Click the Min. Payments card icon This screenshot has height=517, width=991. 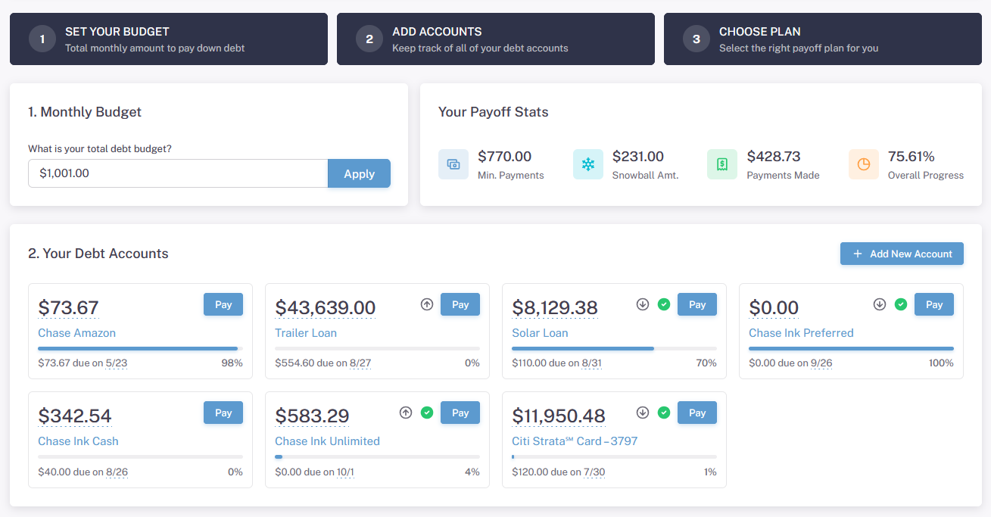coord(453,164)
